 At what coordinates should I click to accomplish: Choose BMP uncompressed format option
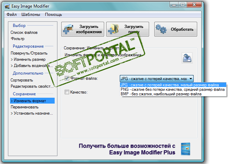(x=173, y=94)
